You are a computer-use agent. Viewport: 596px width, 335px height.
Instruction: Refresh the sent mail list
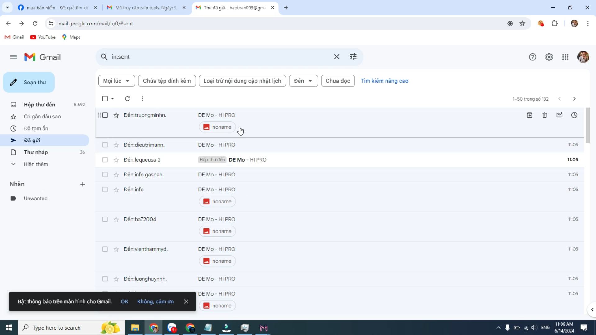(x=127, y=99)
